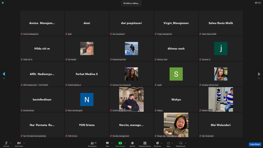Image resolution: width=263 pixels, height=148 pixels.
Task: Click the 'Annisa Manajem...' participant name
Action: coord(42,23)
